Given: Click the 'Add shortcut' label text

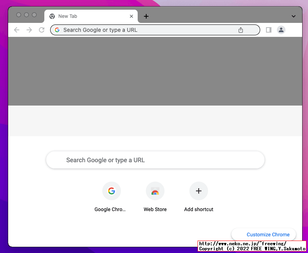Looking at the screenshot, I should (x=199, y=209).
